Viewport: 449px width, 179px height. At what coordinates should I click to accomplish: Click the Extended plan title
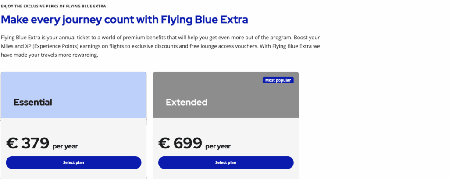186,103
